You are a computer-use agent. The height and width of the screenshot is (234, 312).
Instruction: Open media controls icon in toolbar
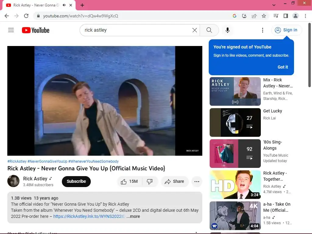pos(276,16)
